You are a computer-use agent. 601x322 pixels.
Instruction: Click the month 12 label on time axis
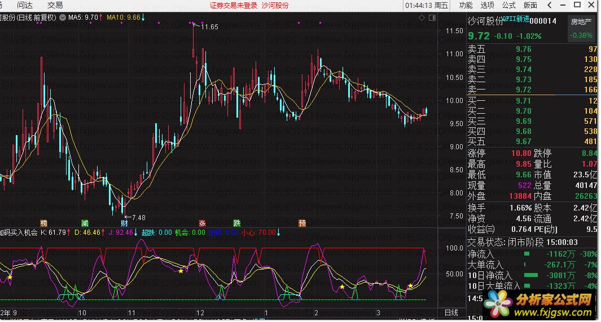(200, 313)
